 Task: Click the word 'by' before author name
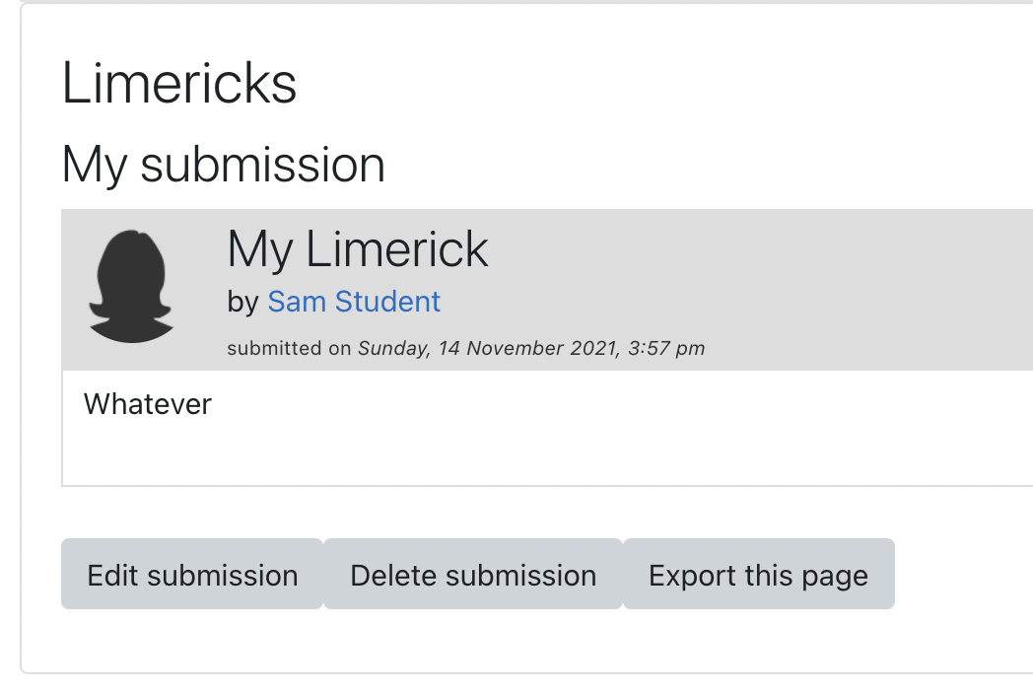point(243,303)
